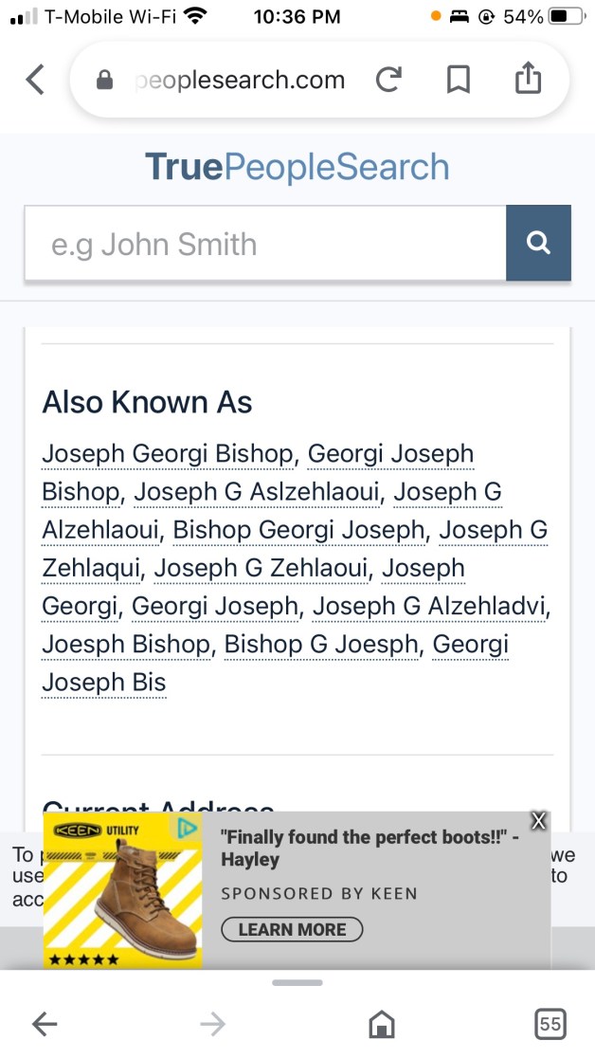Screen dimensions: 595x1059
Task: Open the Joseph G Alzehladvi alias
Action: (429, 606)
